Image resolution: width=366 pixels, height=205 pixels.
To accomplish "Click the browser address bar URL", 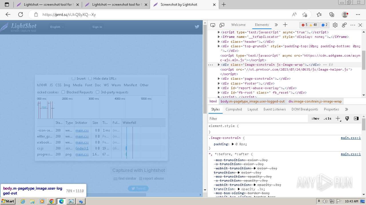I will click(69, 15).
